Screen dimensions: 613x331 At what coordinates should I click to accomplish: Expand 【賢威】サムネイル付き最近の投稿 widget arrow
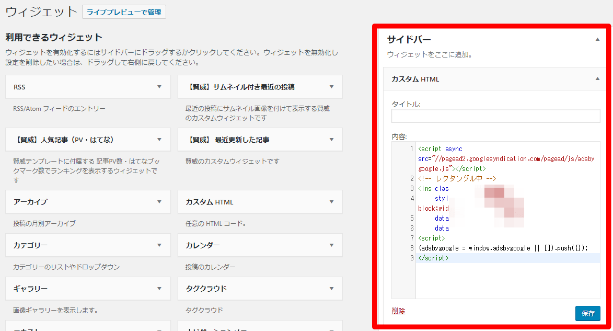[331, 87]
